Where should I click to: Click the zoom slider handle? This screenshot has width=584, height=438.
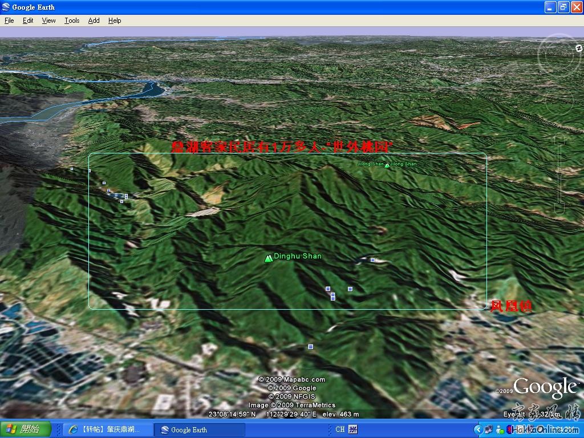559,174
